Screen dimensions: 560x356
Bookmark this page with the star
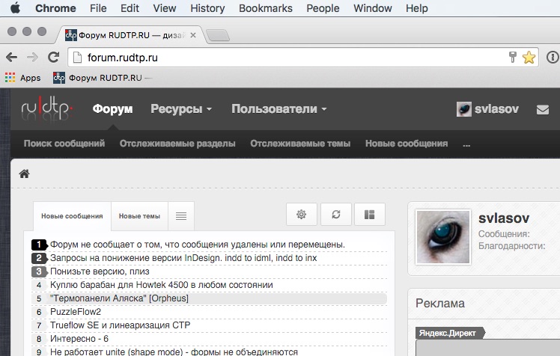tap(529, 57)
